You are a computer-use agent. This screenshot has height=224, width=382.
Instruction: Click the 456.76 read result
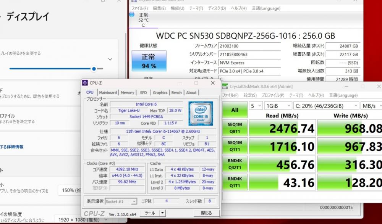click(282, 164)
